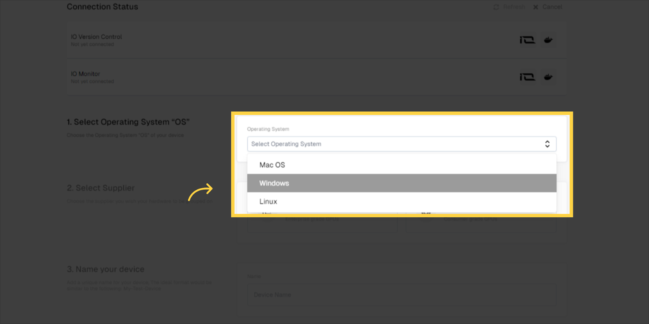Choose Windows in the operating system list
Viewport: 649px width, 324px height.
402,183
